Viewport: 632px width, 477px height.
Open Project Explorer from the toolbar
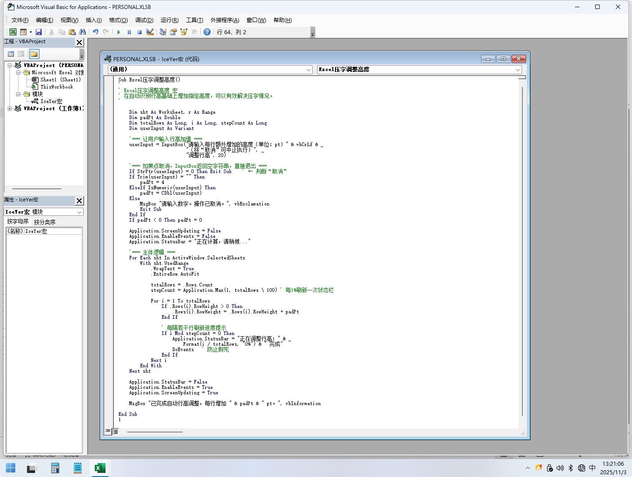[x=163, y=32]
